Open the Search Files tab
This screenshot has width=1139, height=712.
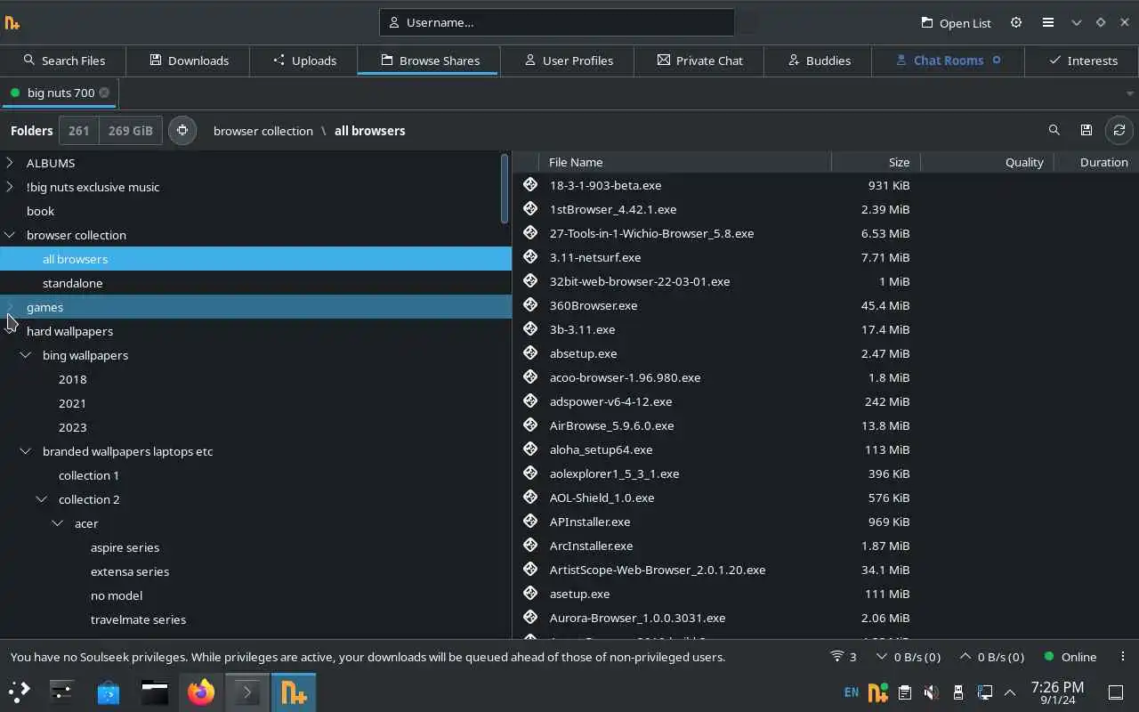coord(63,61)
